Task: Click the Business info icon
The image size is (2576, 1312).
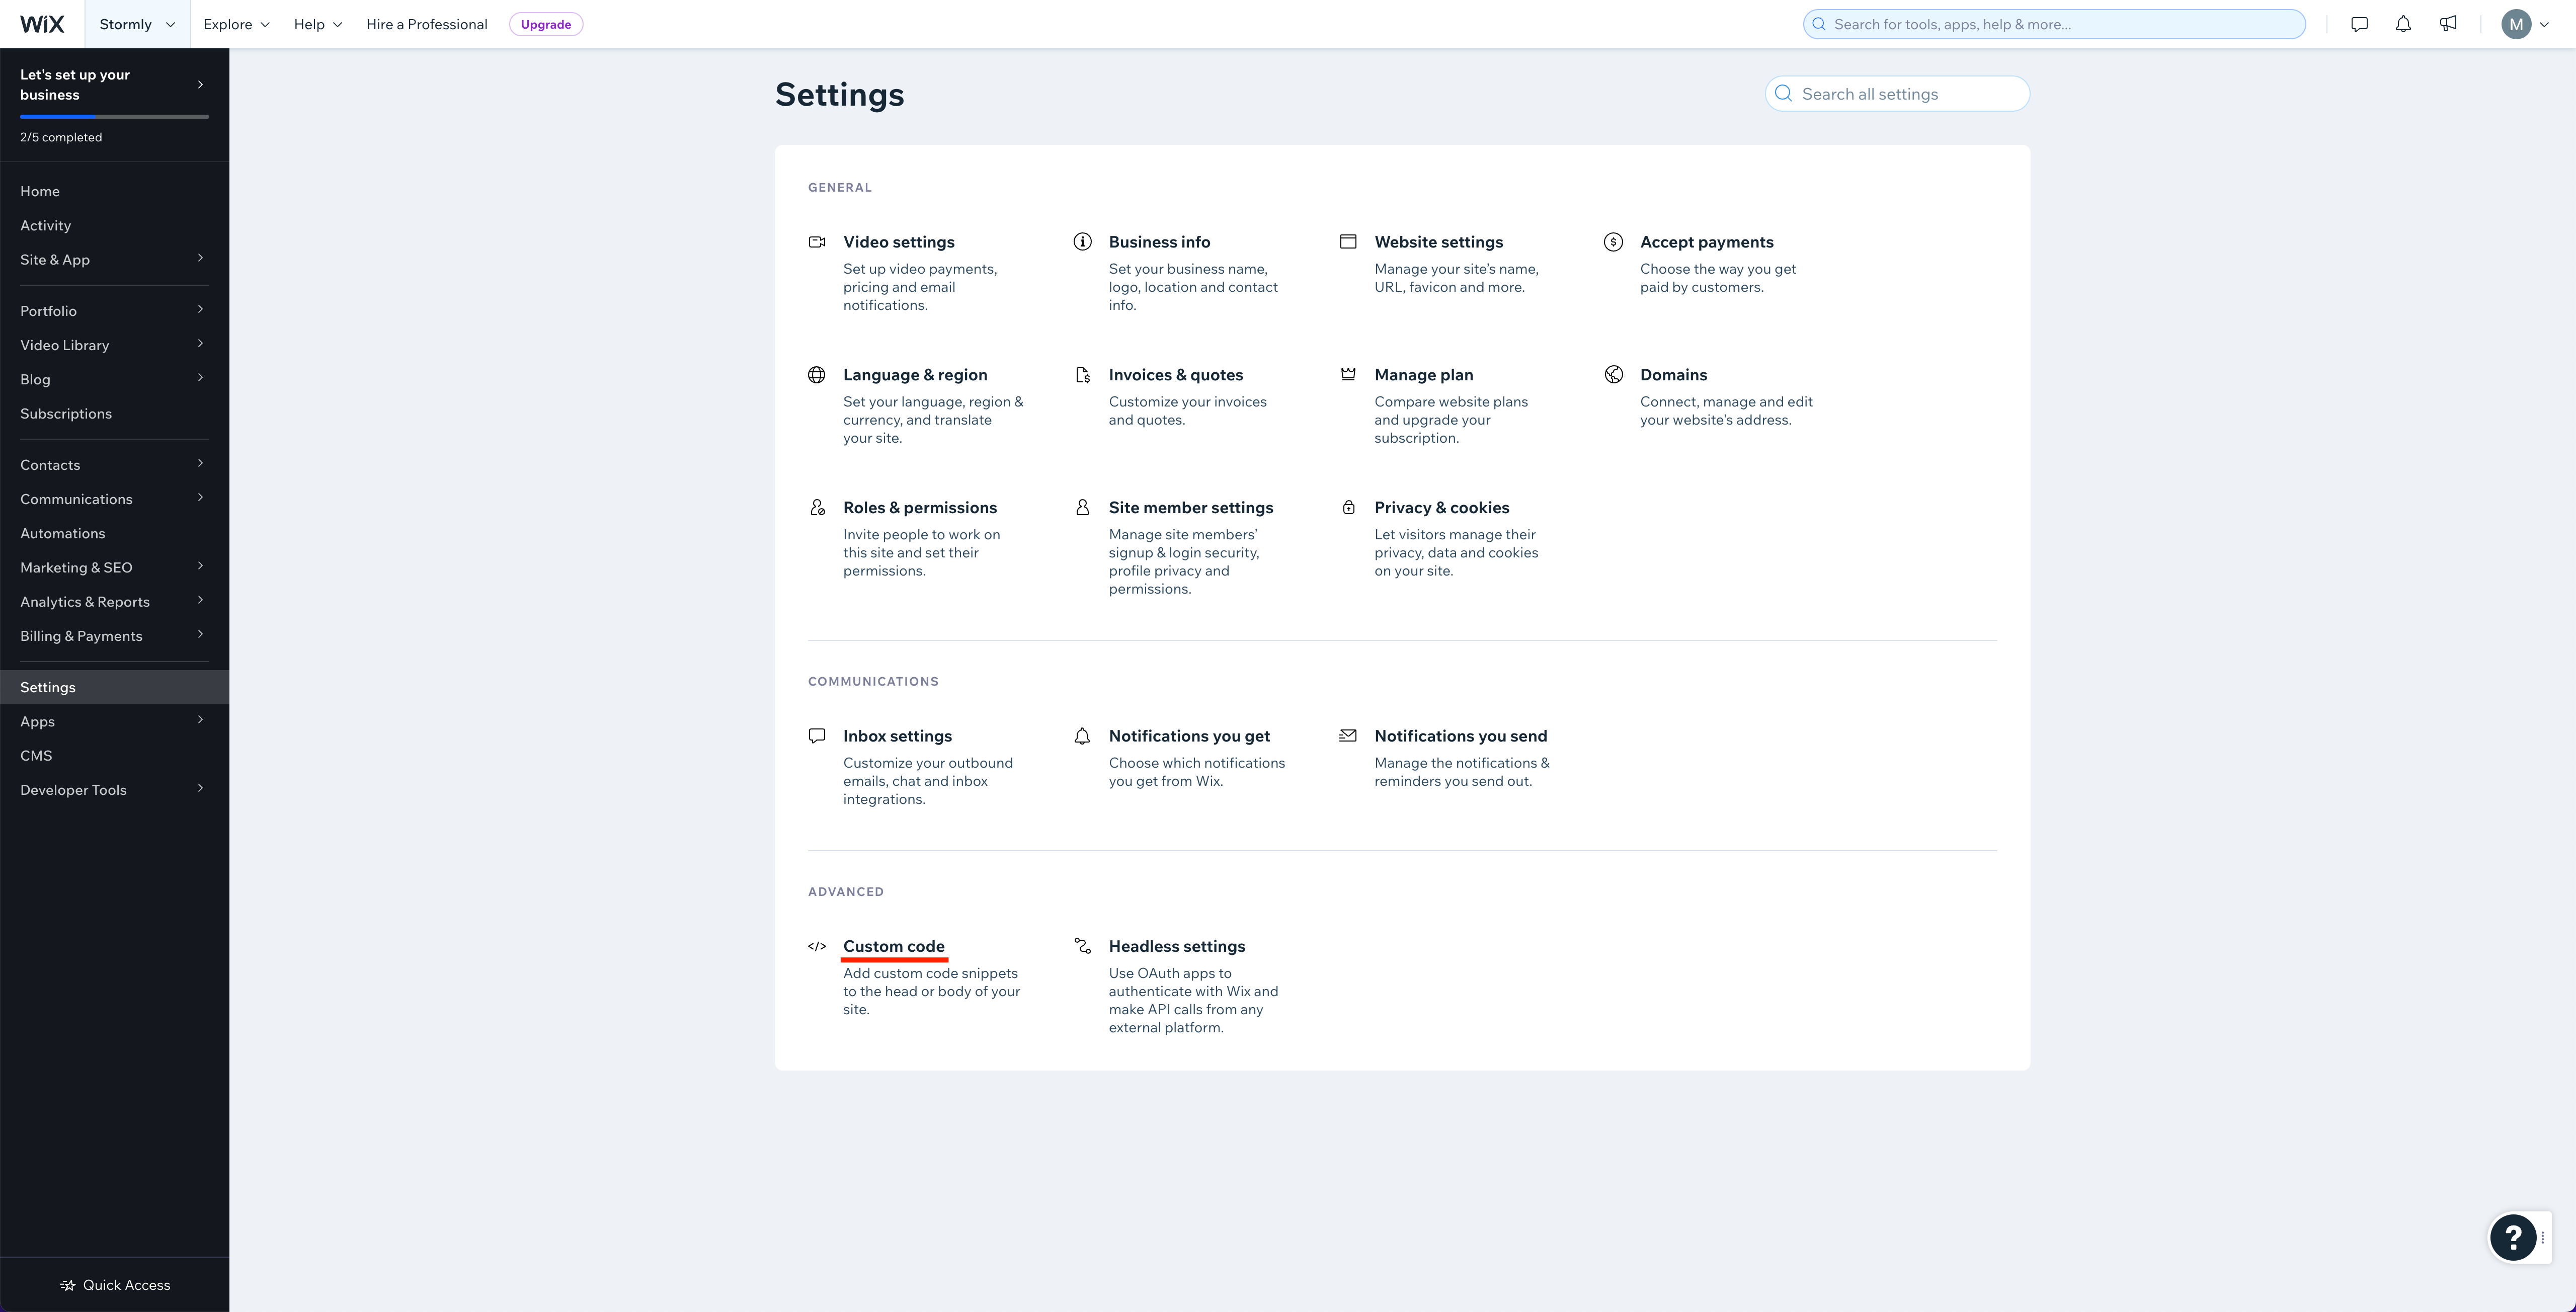Action: pos(1082,242)
